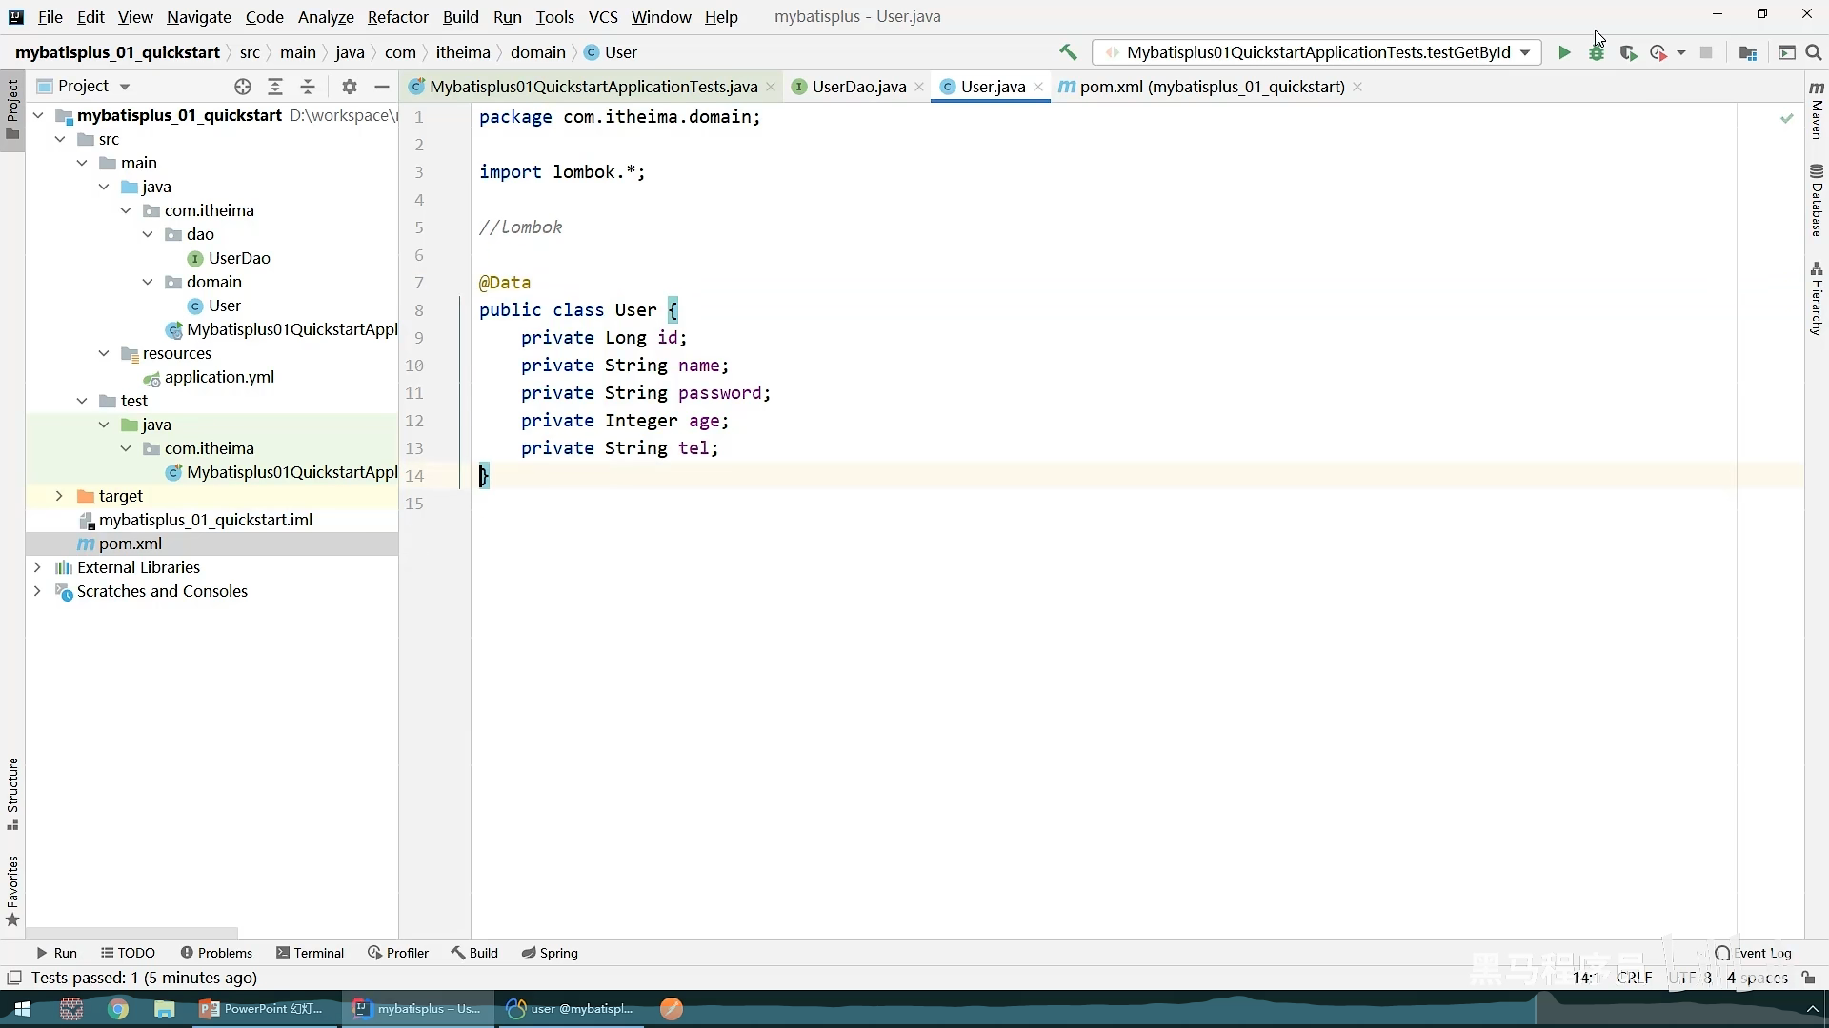The image size is (1829, 1028).
Task: Select opened file locate-target icon in Project panel
Action: pos(243,87)
